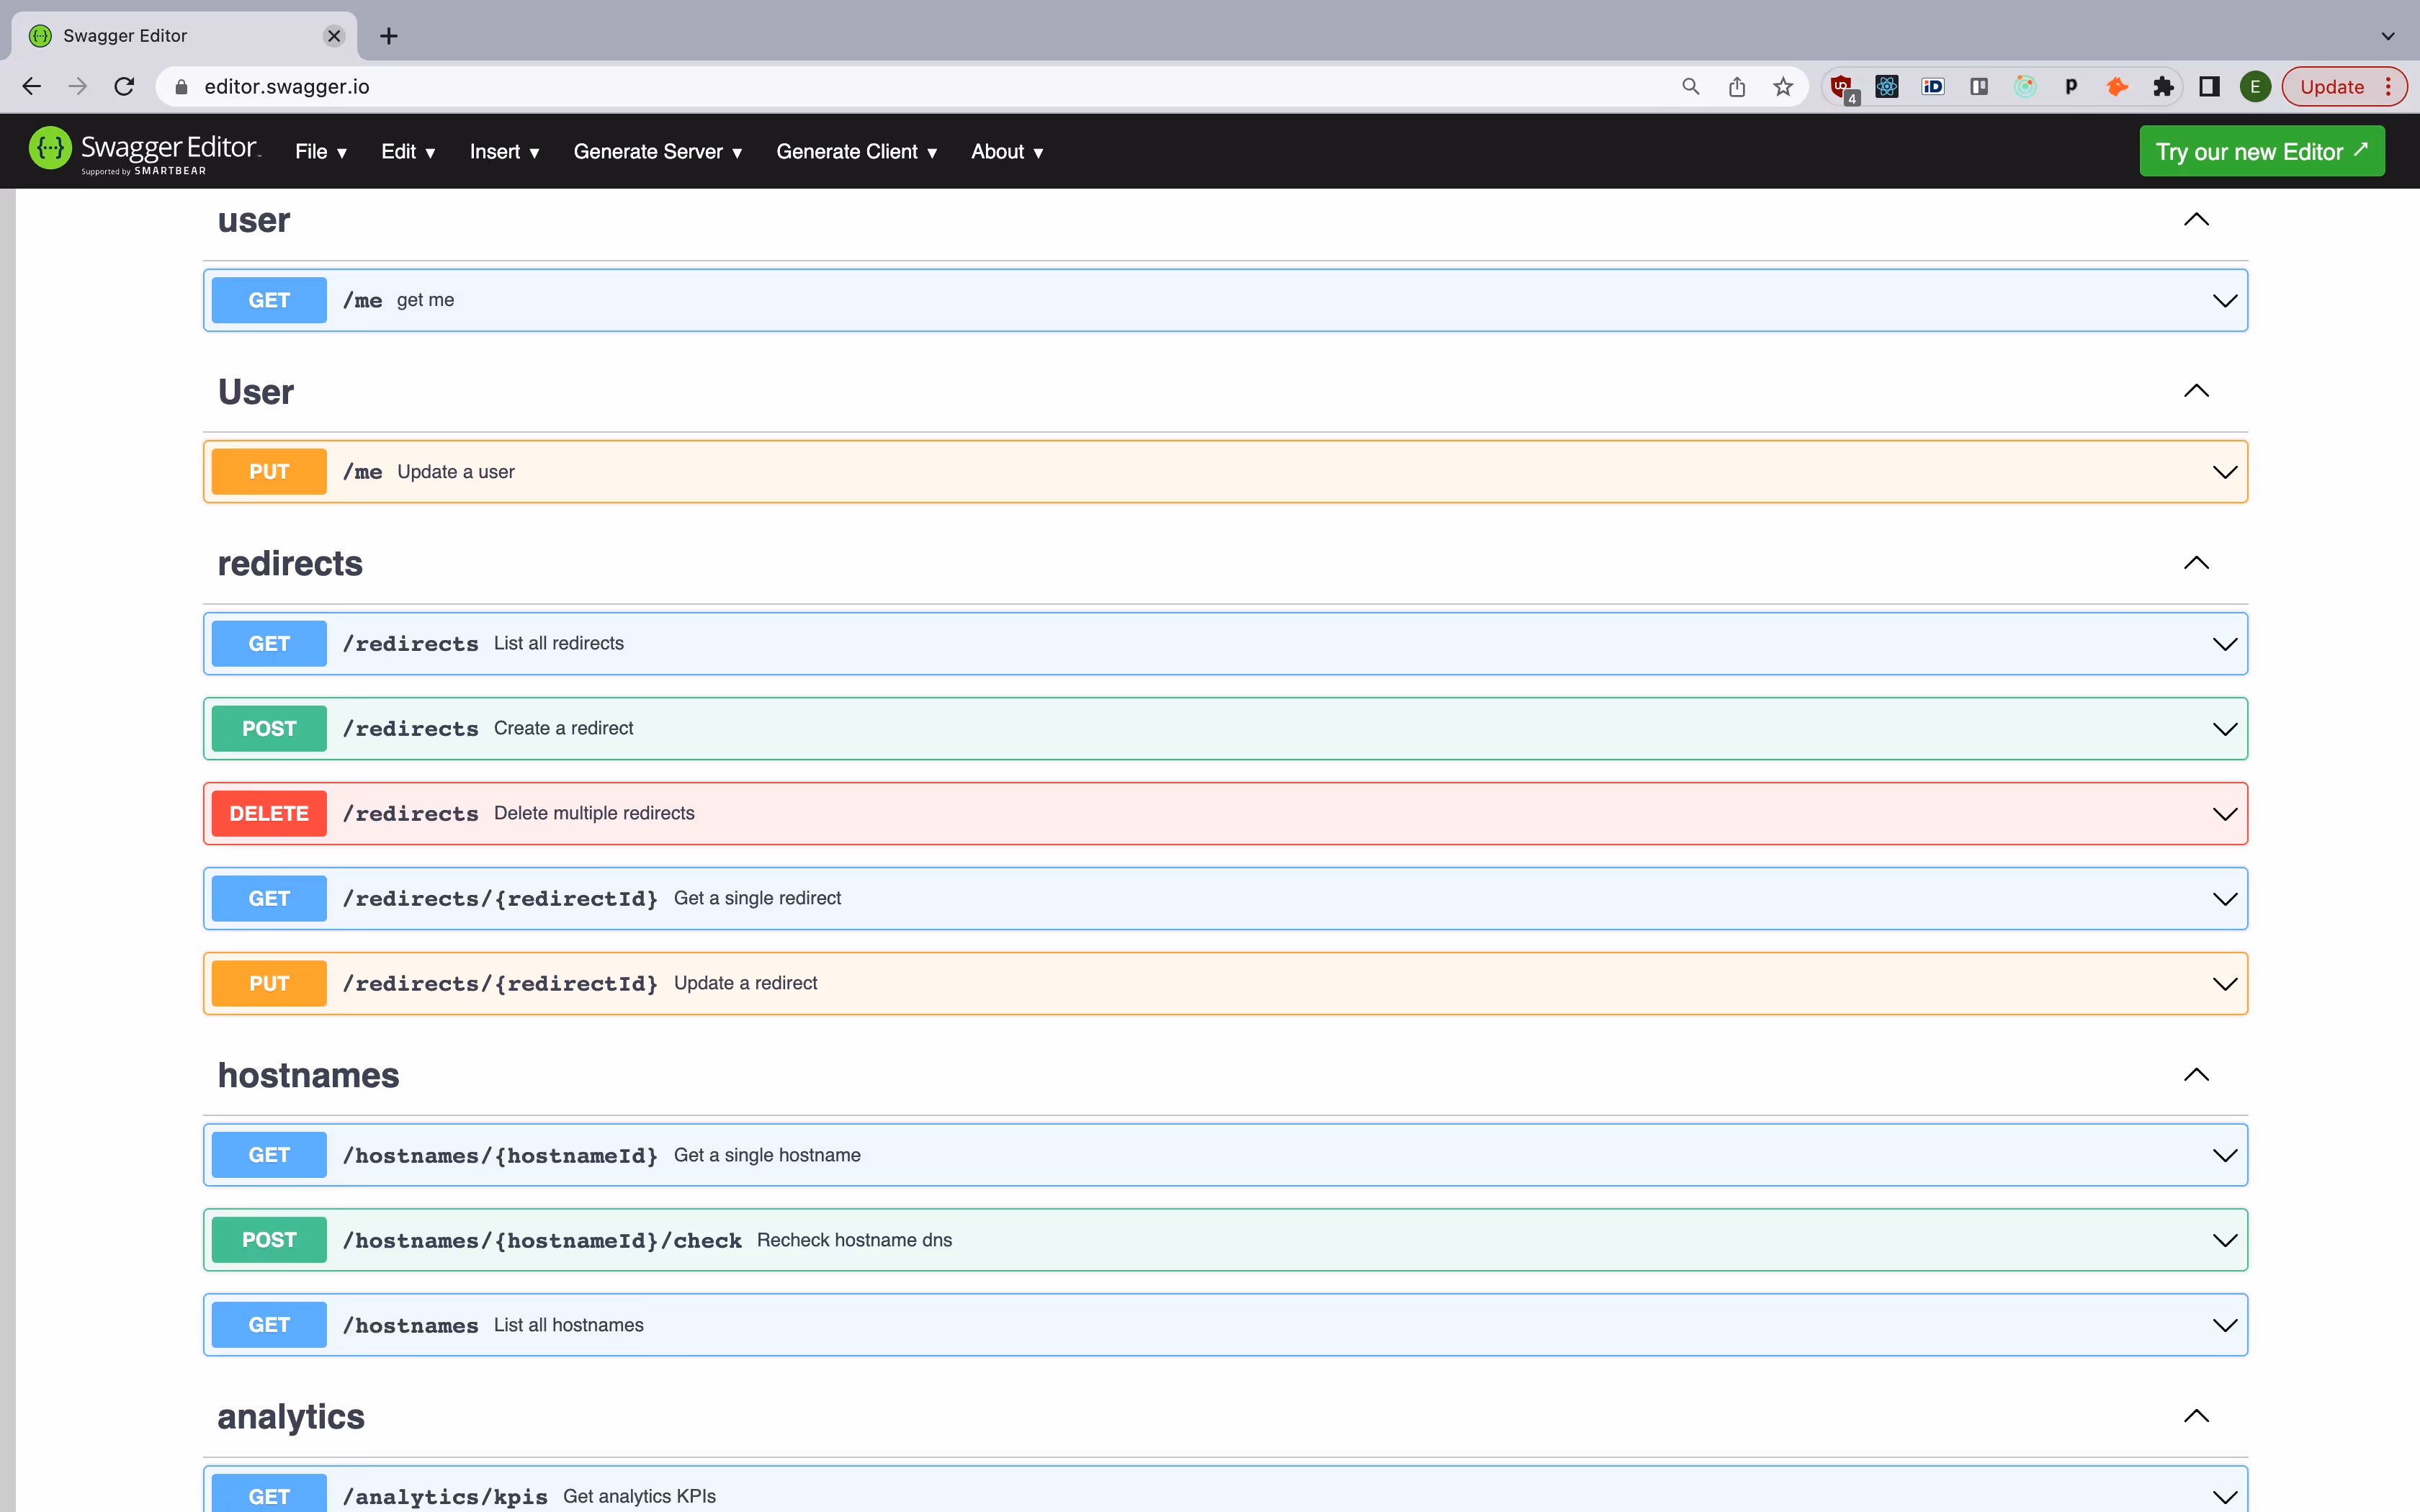Click the Chrome Update button
The height and width of the screenshot is (1512, 2420).
pos(2332,87)
